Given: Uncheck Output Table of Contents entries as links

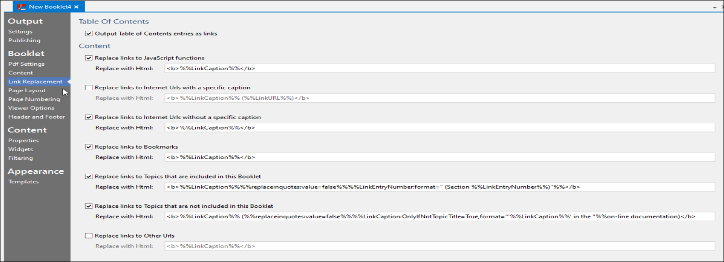Looking at the screenshot, I should [x=89, y=34].
